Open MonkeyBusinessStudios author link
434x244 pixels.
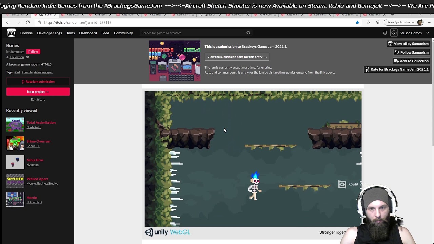point(42,184)
